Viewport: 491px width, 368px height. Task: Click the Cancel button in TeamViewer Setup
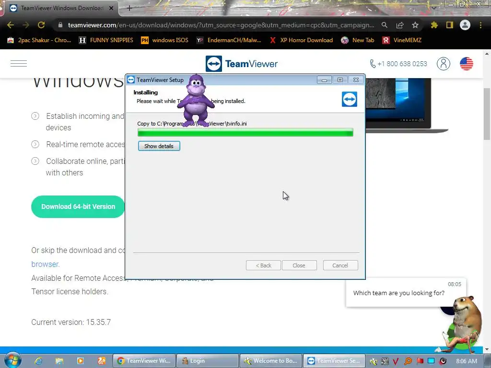(340, 265)
